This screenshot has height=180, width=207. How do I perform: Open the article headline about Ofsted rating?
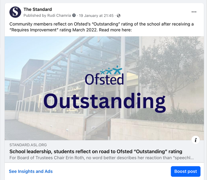click(x=96, y=151)
